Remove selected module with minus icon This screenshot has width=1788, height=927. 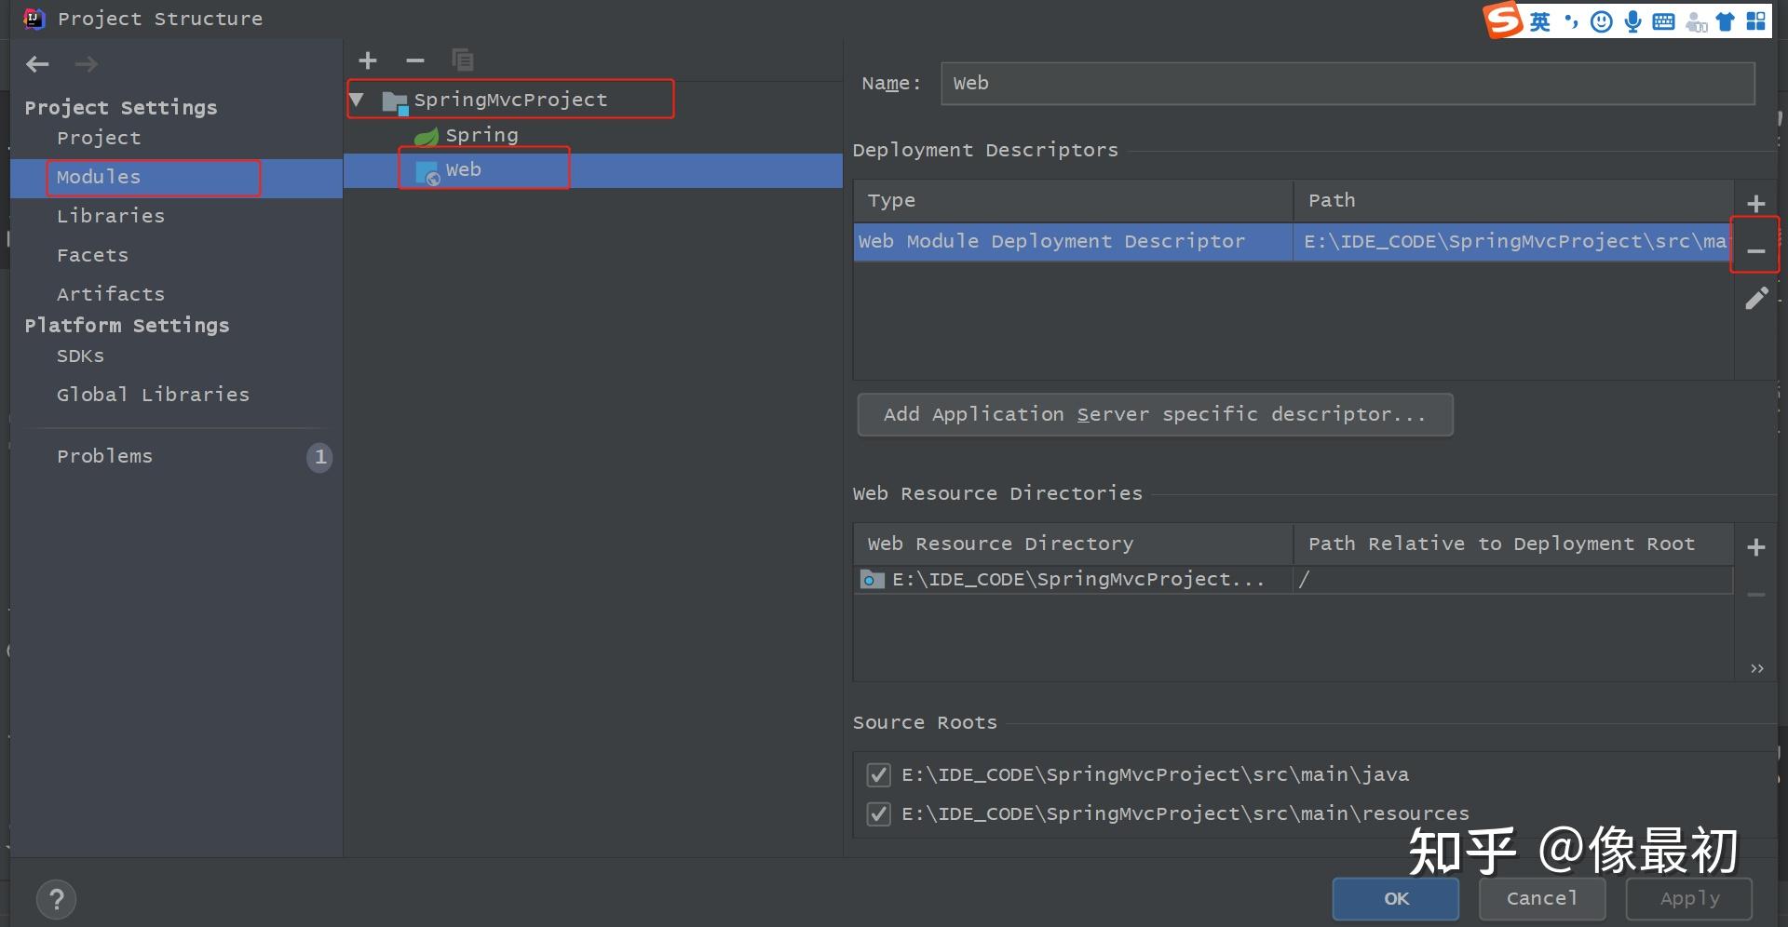[415, 60]
